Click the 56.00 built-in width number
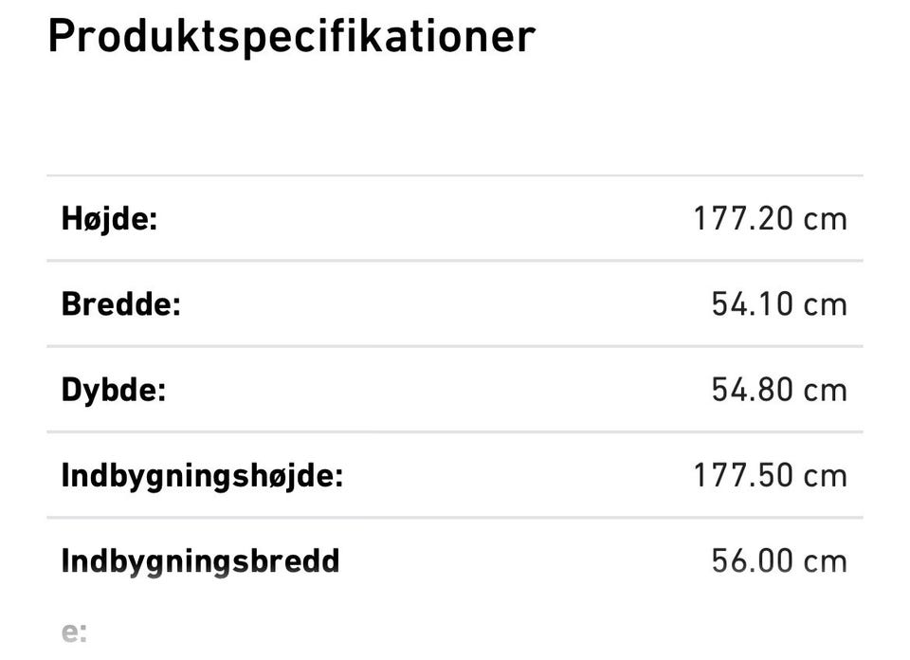The width and height of the screenshot is (910, 660). (752, 561)
